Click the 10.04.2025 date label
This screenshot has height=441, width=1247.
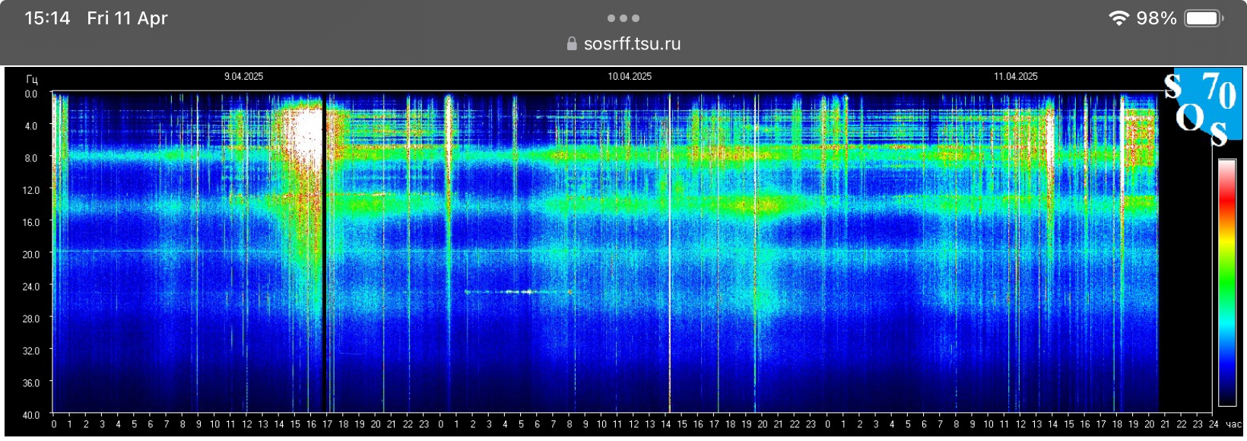(x=630, y=77)
